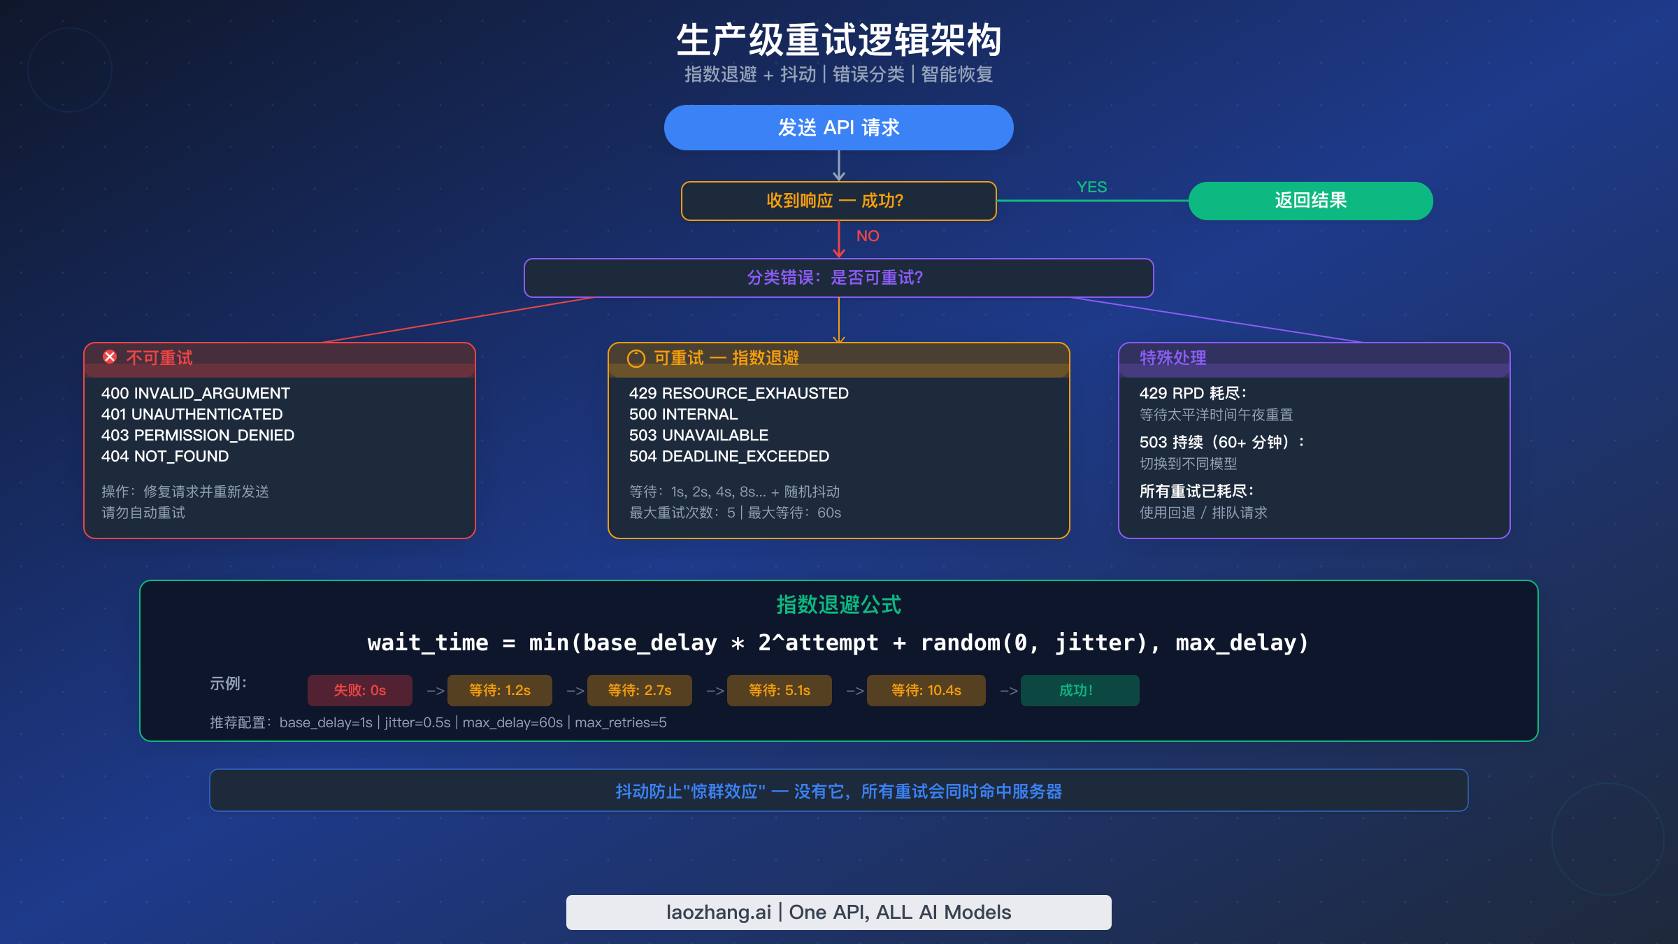Click the 返回结果 green node

click(x=1310, y=201)
